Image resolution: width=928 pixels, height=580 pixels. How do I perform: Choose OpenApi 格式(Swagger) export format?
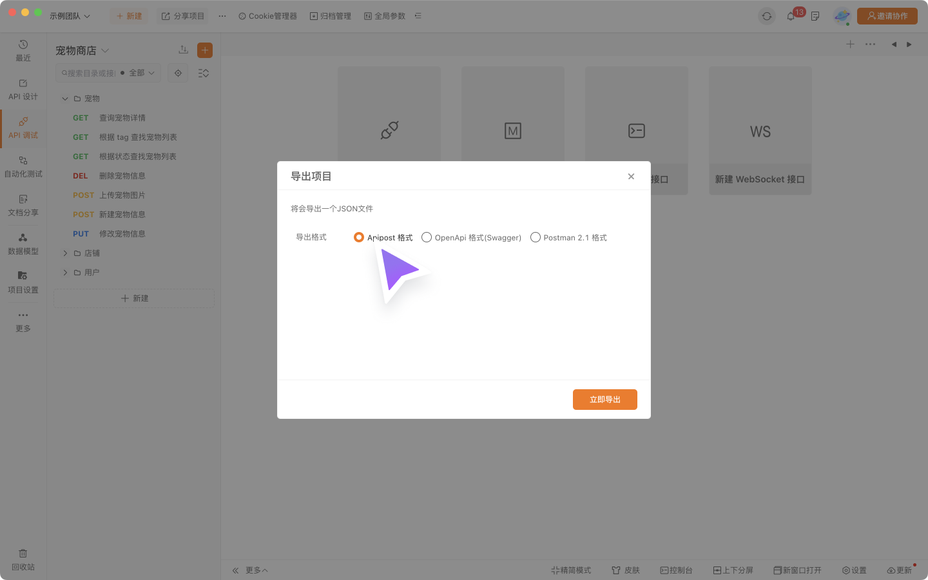[x=427, y=237]
